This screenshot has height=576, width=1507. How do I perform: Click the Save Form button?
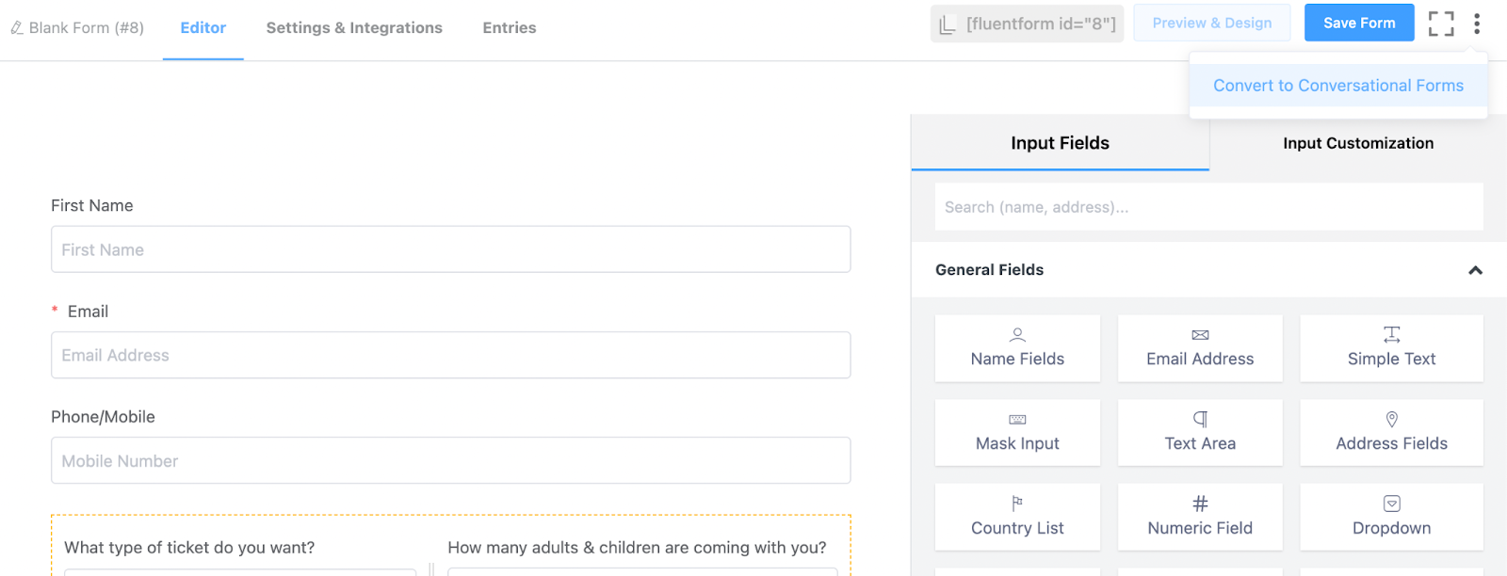pyautogui.click(x=1359, y=24)
